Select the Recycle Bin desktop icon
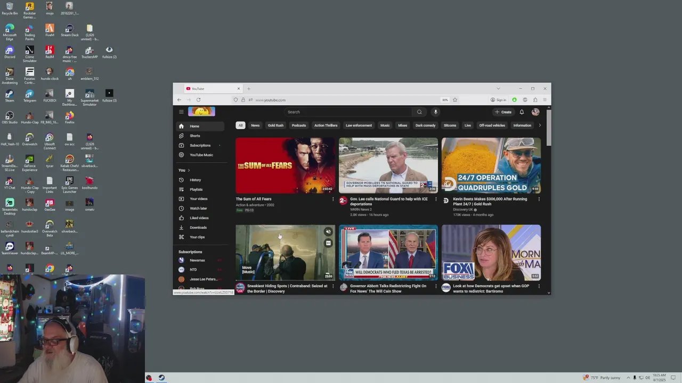682x383 pixels. click(x=9, y=9)
